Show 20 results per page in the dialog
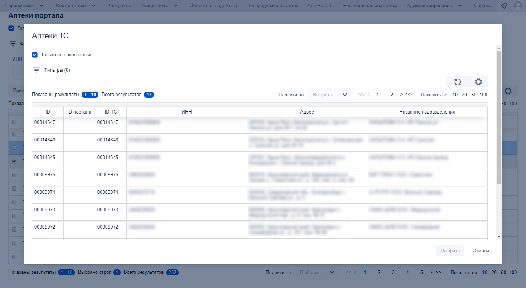526x288 pixels. 464,95
